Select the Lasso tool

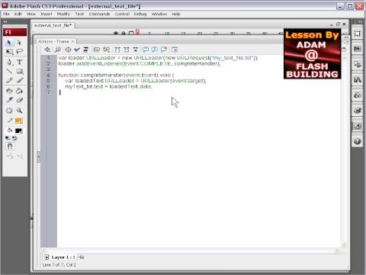coord(20,52)
